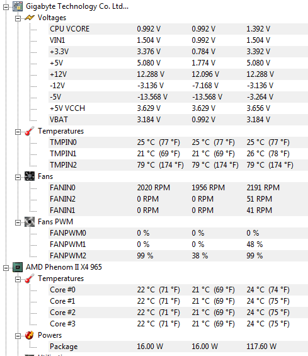Click the Gigabyte motherboard icon
The image size is (308, 356).
point(18,6)
